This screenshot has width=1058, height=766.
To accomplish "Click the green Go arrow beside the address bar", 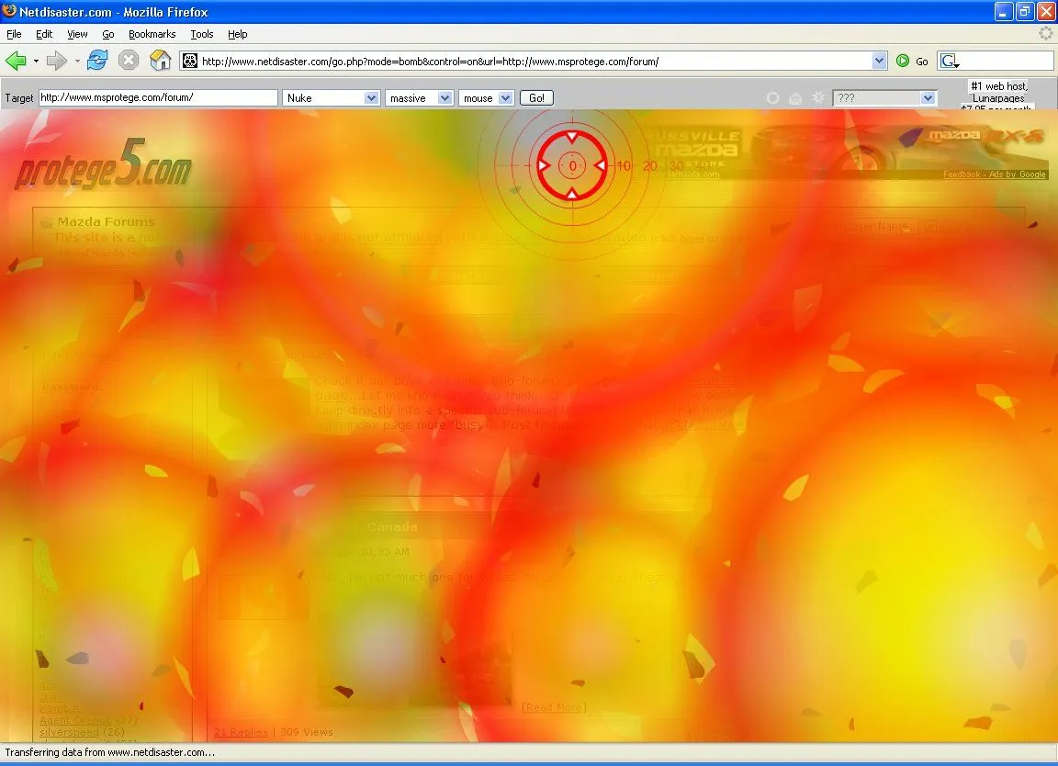I will (903, 61).
